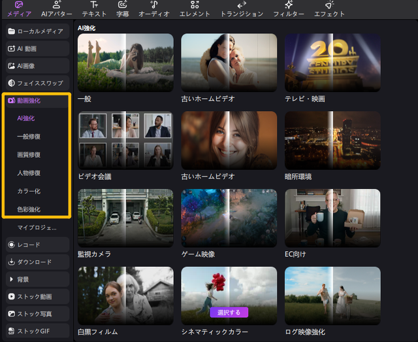This screenshot has width=418, height=342.
Task: Select 色彩強化 submenu item
Action: click(29, 209)
